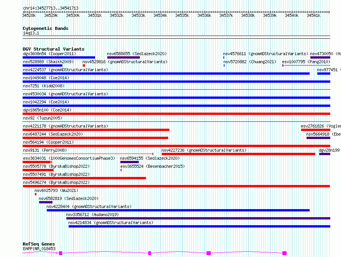
Task: Open nsv5505778 (ByrskaBishop2022) label
Action: coord(56,166)
